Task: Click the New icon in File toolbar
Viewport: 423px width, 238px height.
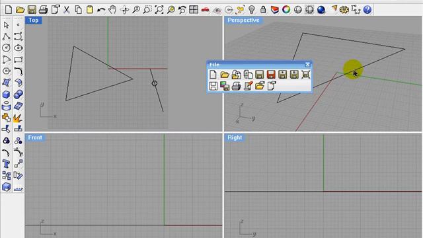Action: (213, 75)
